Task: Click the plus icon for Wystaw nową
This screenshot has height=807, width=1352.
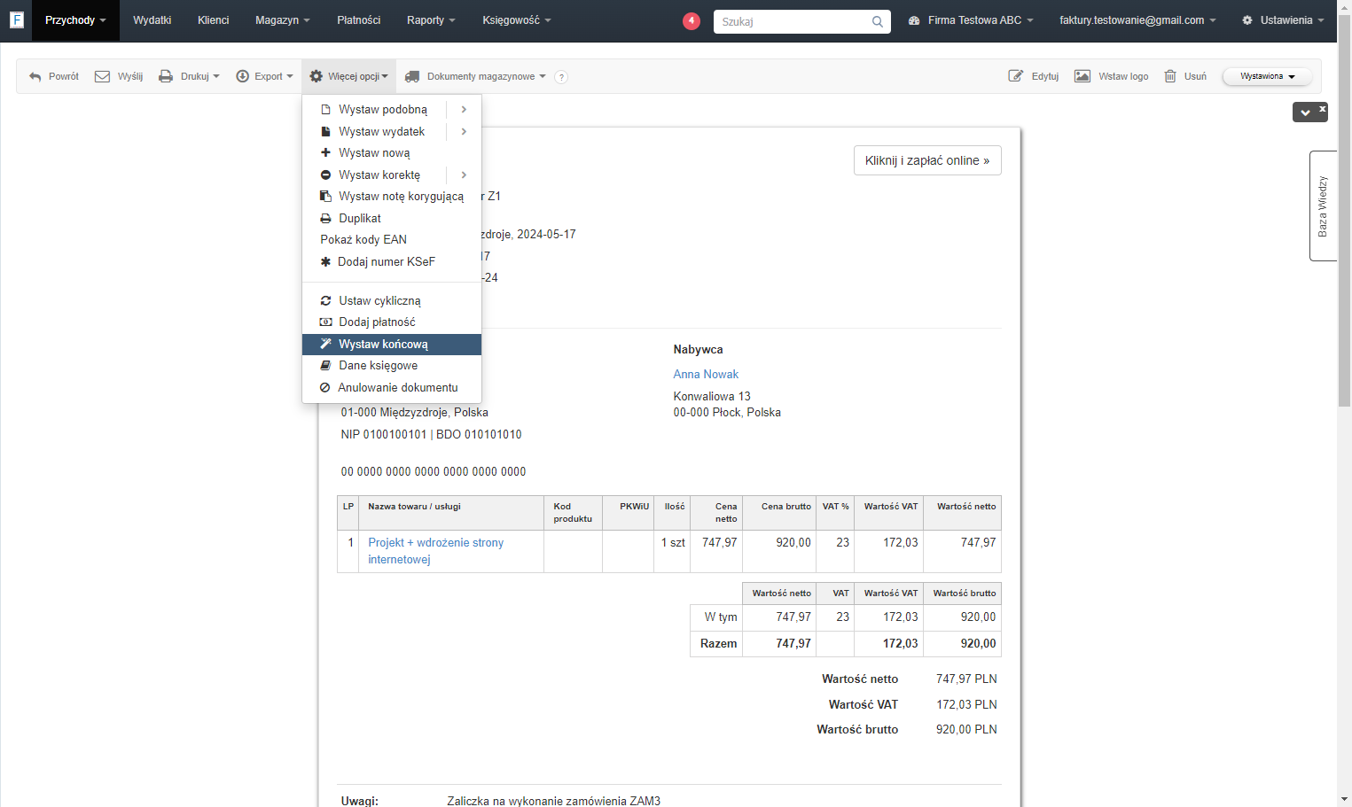Action: coord(325,152)
